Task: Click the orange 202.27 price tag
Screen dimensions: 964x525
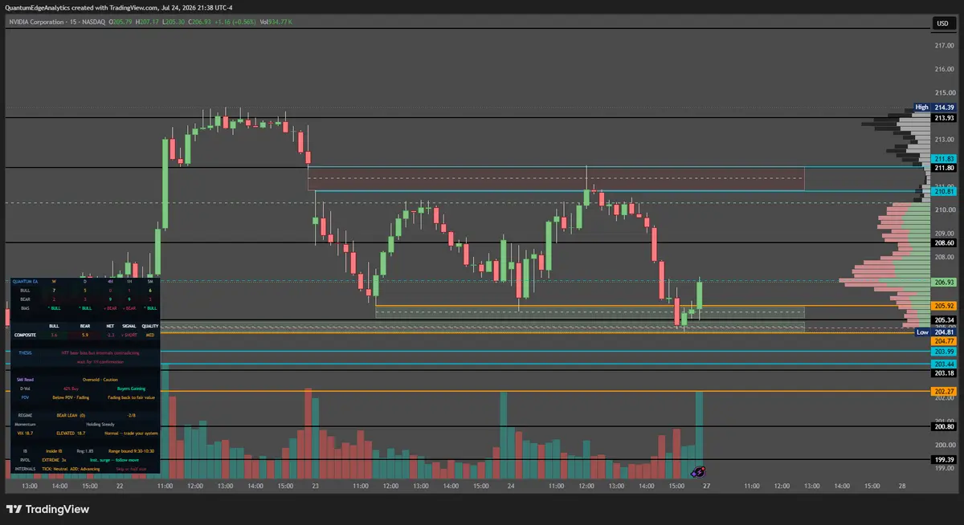Action: coord(944,392)
